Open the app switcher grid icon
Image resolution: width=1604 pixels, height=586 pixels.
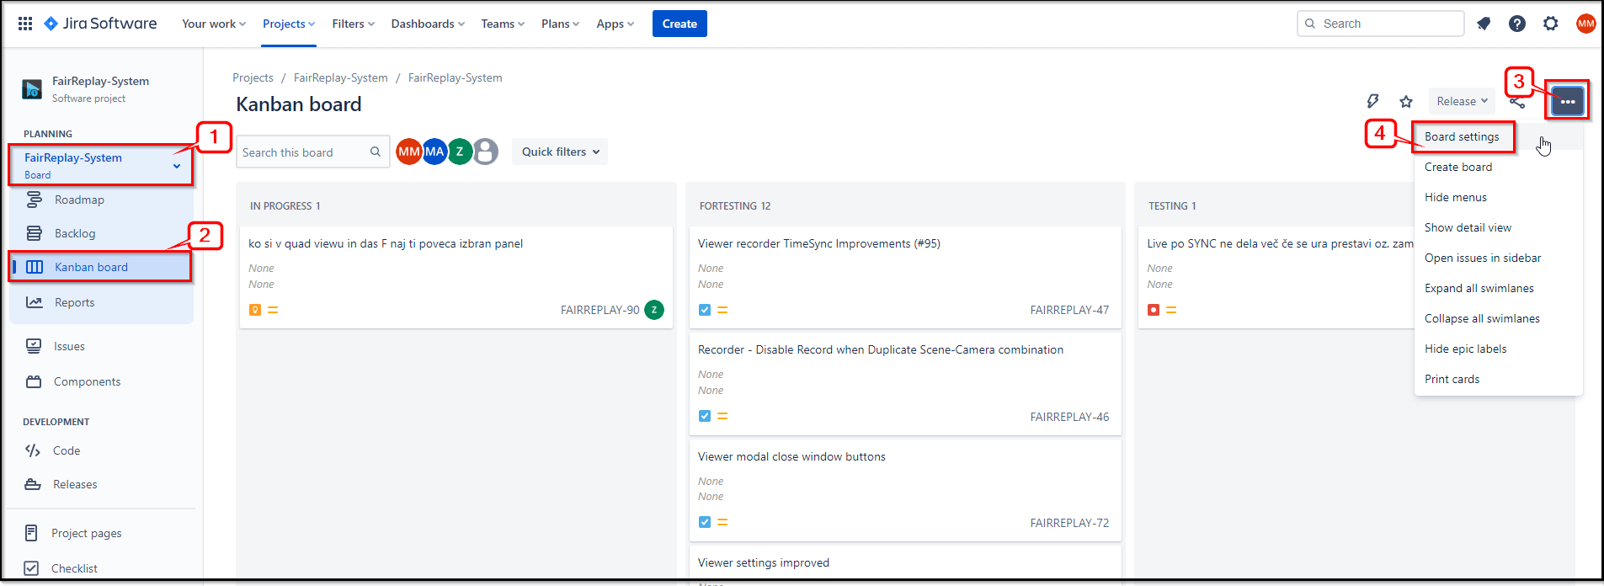point(25,24)
